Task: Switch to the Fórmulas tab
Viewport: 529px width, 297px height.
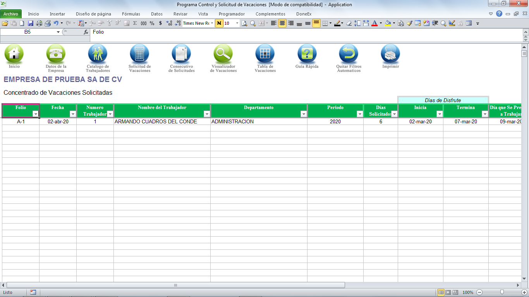Action: point(131,14)
